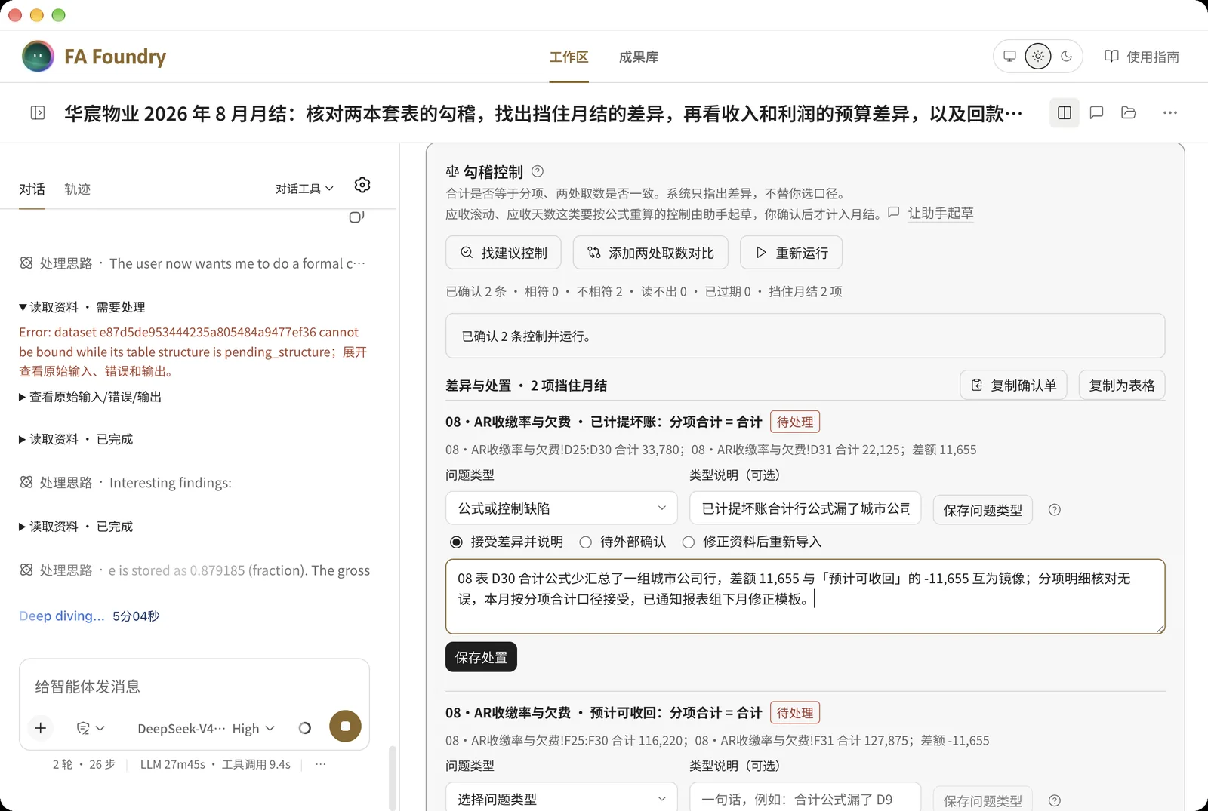Select 修正资料后重新导入 radio option
The width and height of the screenshot is (1208, 811).
[x=752, y=542]
